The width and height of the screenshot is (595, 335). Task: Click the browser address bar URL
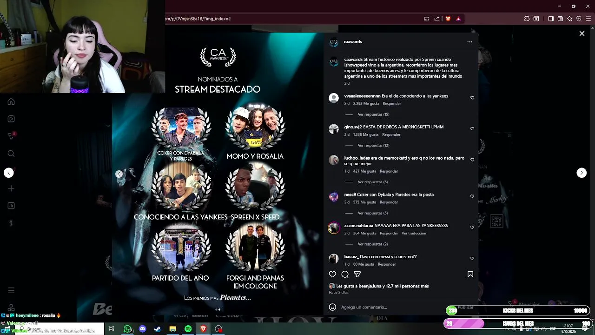click(x=198, y=19)
